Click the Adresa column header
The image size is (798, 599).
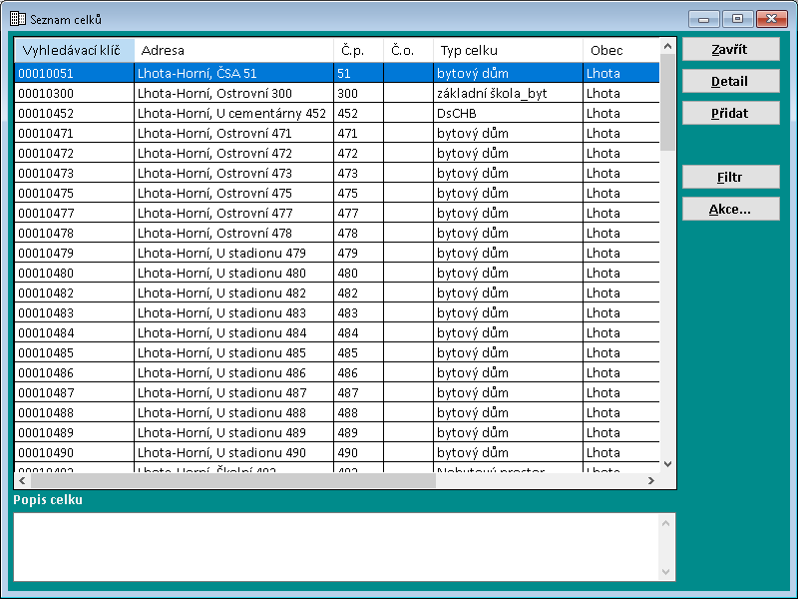click(233, 50)
